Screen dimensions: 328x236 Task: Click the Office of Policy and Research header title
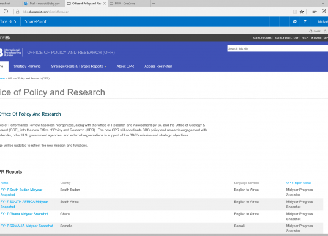[x=71, y=52]
